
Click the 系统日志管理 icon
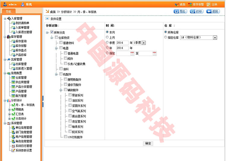pyautogui.click(x=13, y=146)
